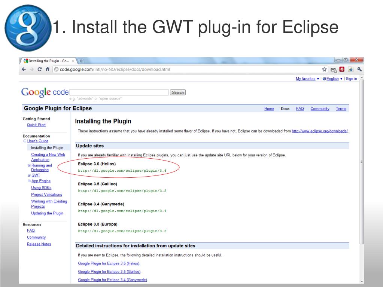Viewport: 383px width, 287px height.
Task: Open Community link under Resources
Action: coord(36,237)
